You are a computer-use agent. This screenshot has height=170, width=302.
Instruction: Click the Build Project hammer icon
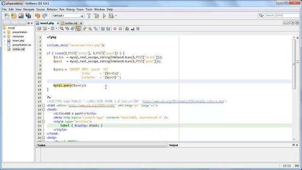pyautogui.click(x=89, y=16)
